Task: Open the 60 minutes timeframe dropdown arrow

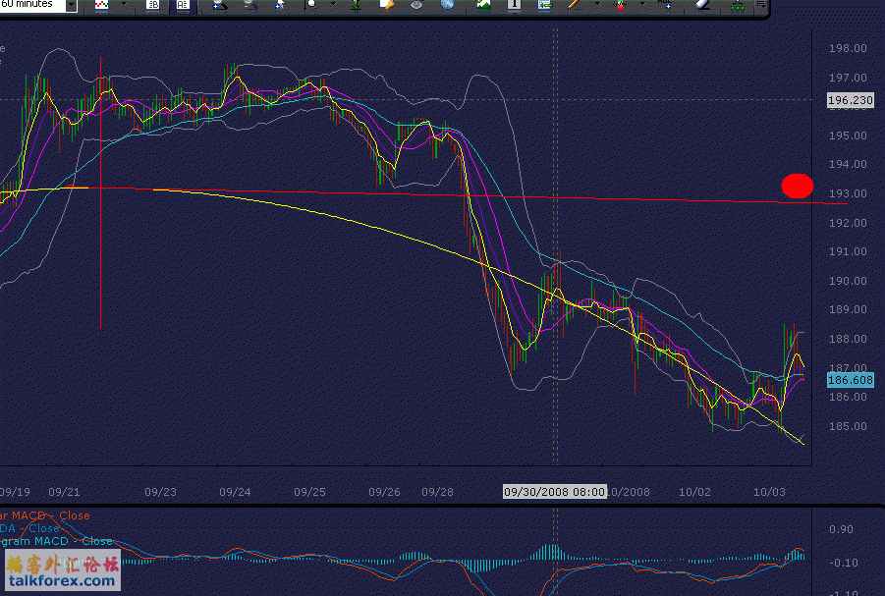Action: point(71,5)
